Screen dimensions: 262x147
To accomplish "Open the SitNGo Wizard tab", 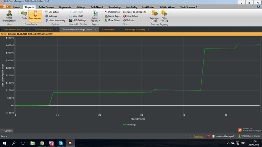I will click(x=167, y=7).
